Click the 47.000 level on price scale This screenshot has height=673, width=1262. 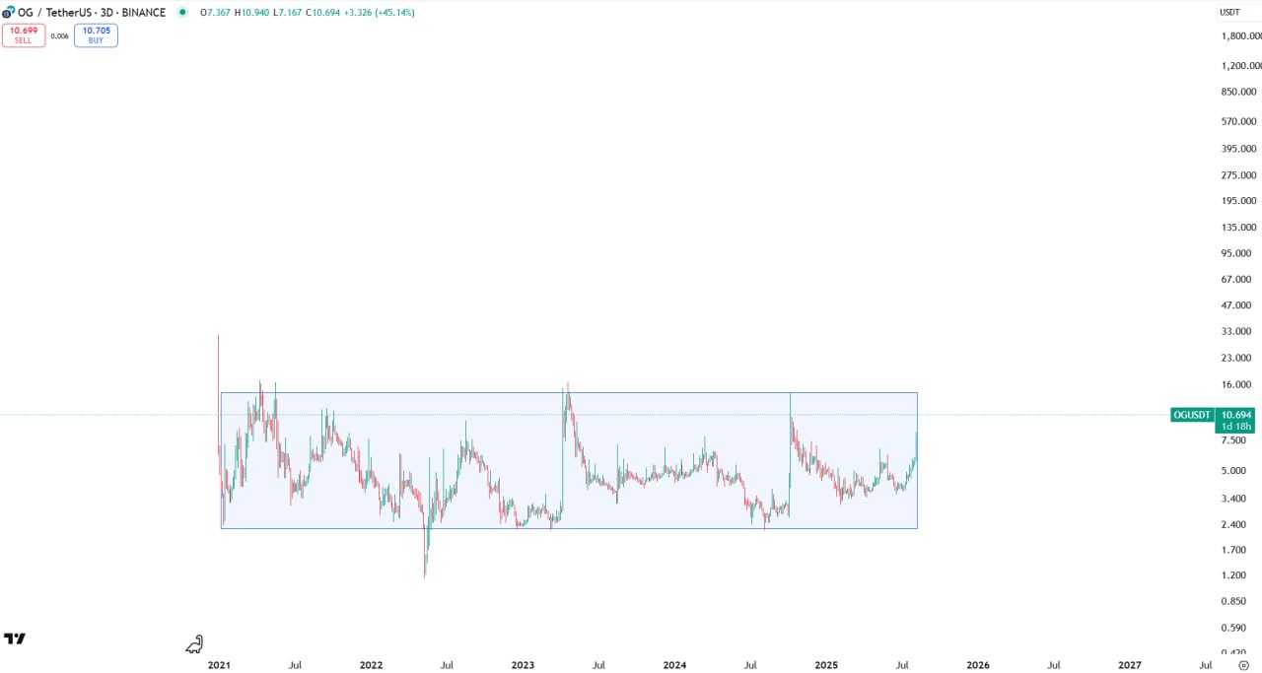1236,306
